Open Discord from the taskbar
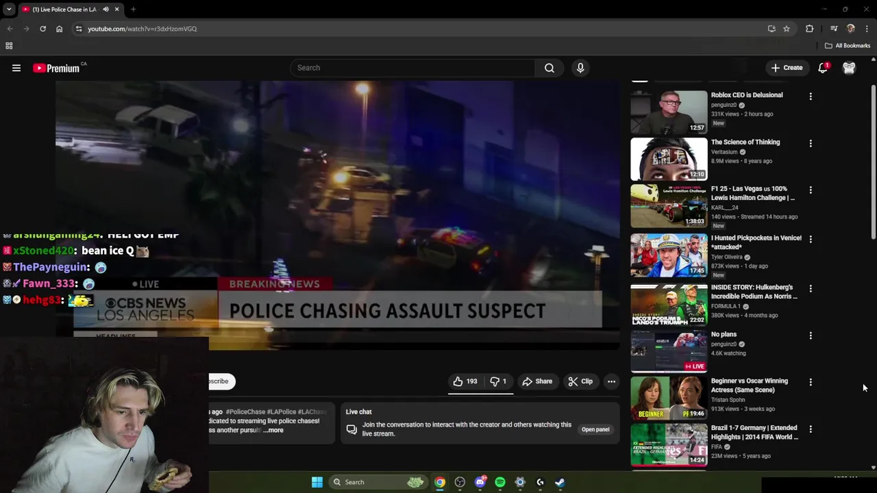The height and width of the screenshot is (493, 877). [x=480, y=482]
